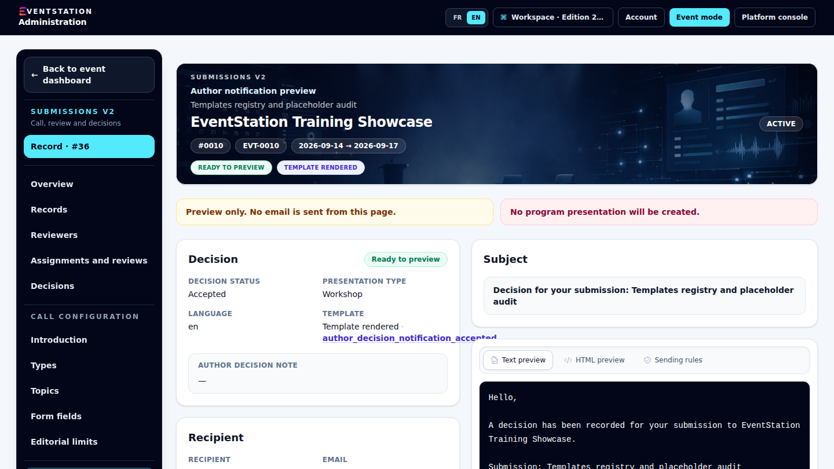
Task: Open Overview in the sidebar
Action: pyautogui.click(x=89, y=184)
